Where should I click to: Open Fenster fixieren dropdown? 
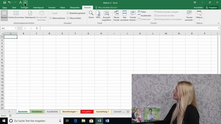pyautogui.click(x=133, y=16)
